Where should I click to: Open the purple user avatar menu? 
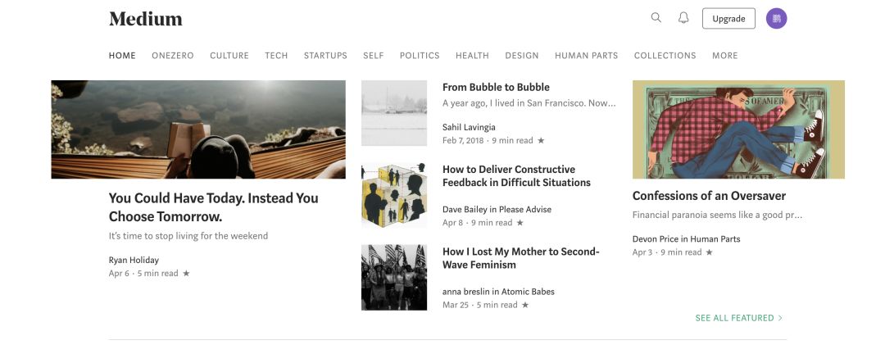(x=776, y=18)
